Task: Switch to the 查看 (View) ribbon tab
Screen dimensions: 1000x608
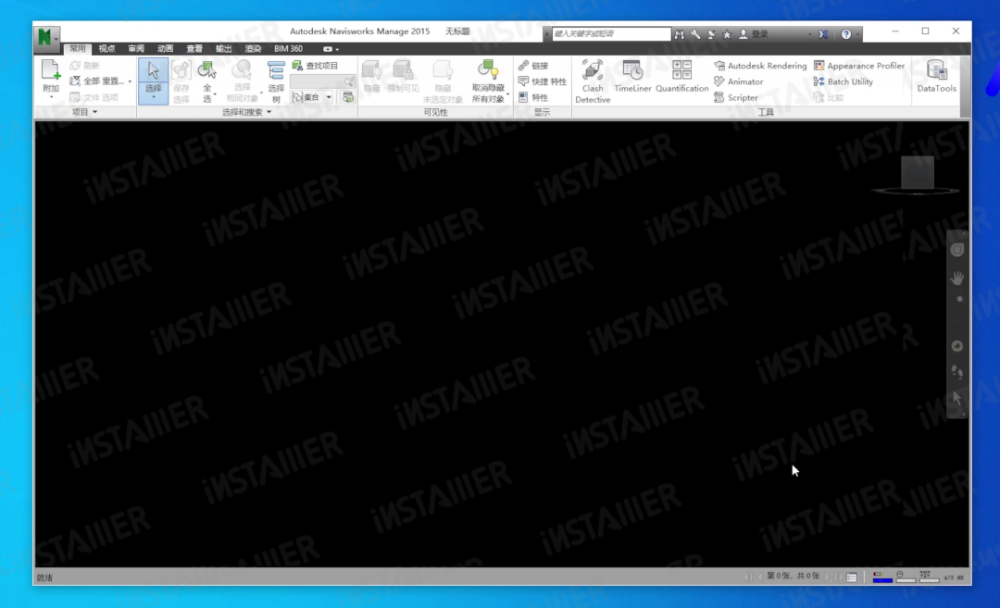Action: pyautogui.click(x=194, y=49)
